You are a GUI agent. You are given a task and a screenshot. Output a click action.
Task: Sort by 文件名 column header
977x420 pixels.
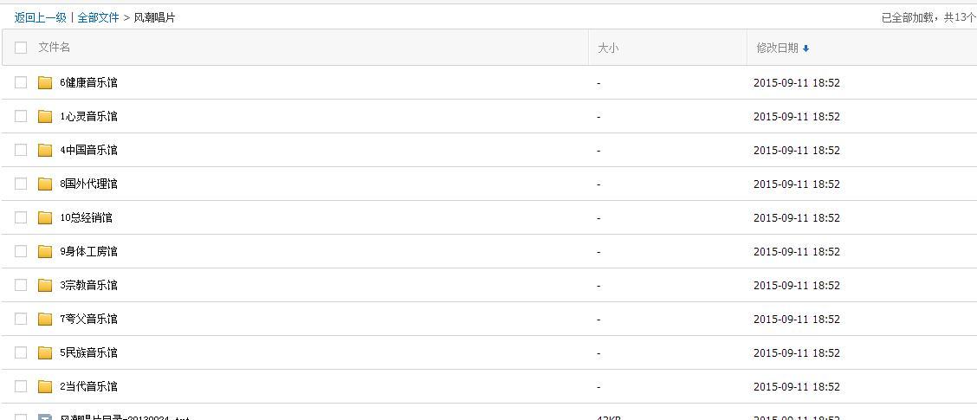pyautogui.click(x=54, y=48)
